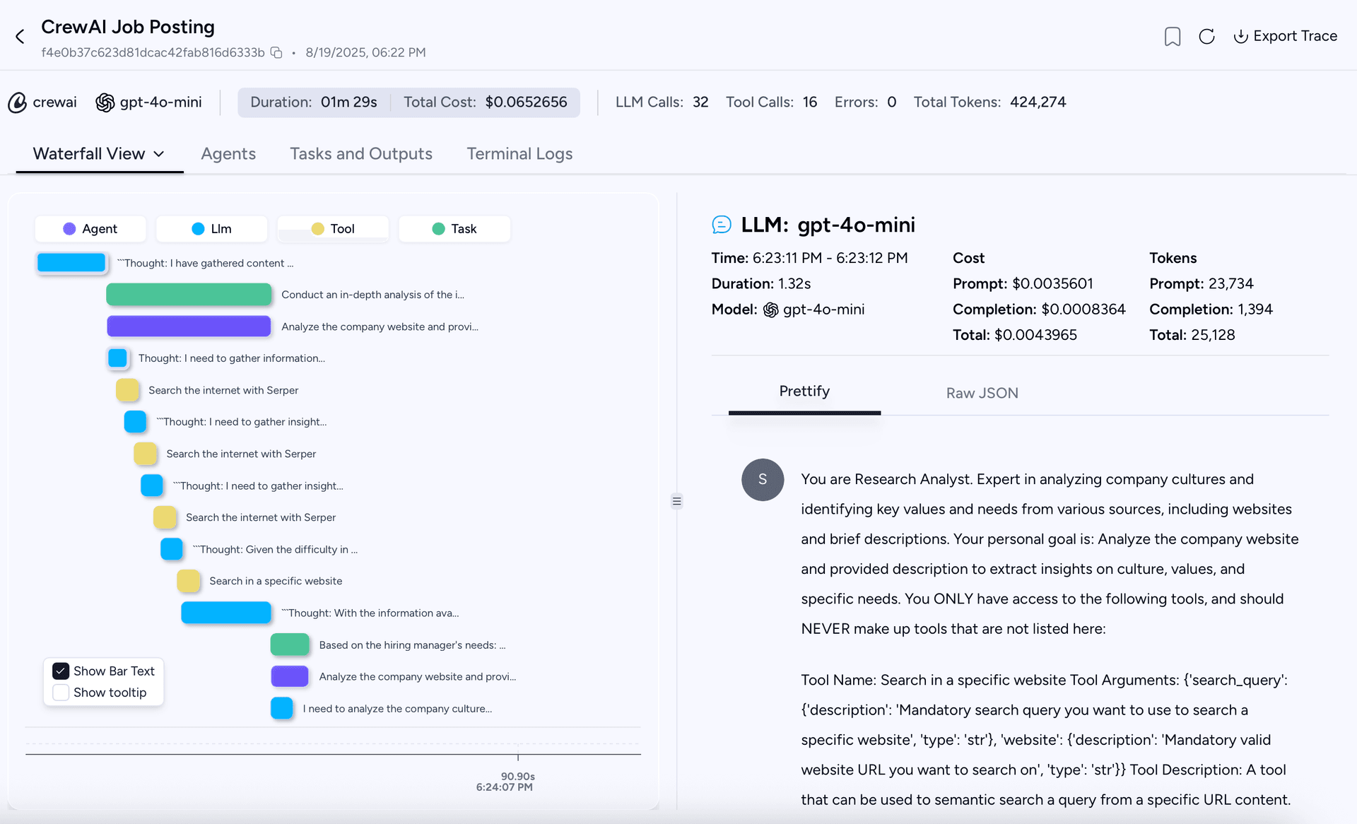Click the 'CrewAI Job Posting' title

[128, 27]
